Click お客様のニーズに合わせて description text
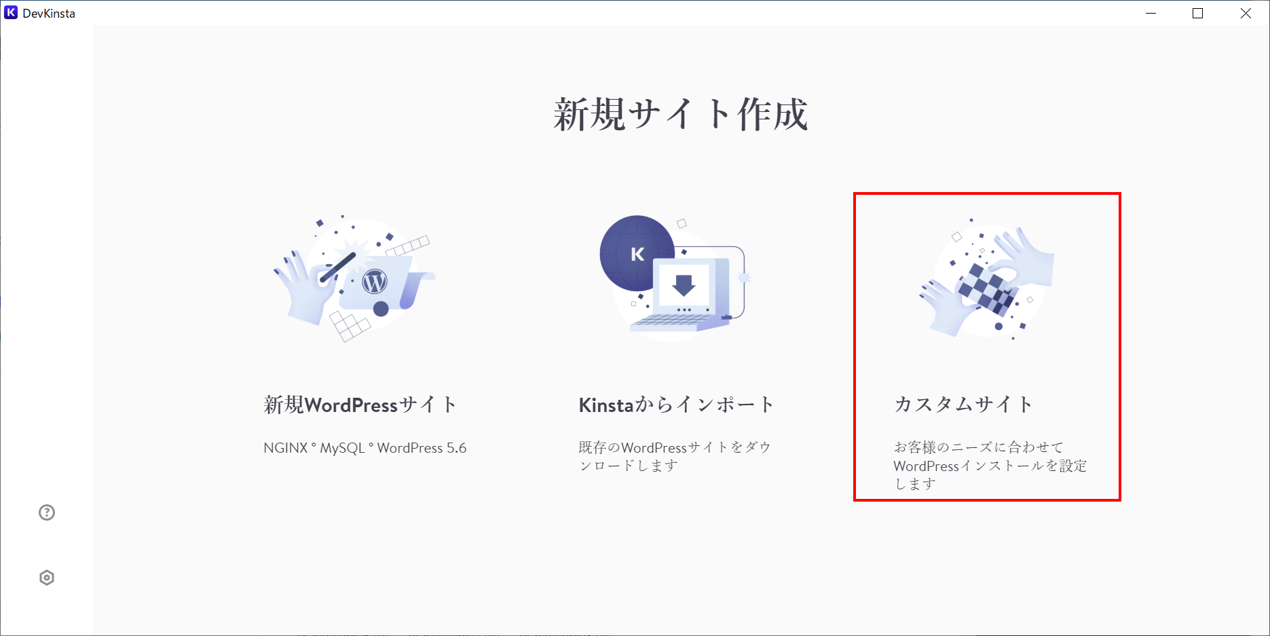Image resolution: width=1270 pixels, height=636 pixels. (x=978, y=447)
